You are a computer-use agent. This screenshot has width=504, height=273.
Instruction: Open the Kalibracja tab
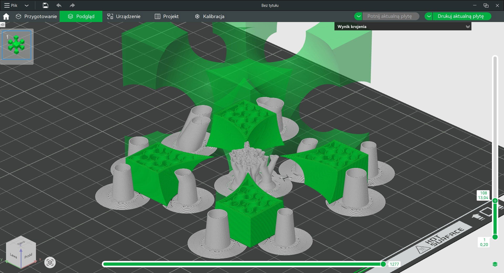click(213, 16)
